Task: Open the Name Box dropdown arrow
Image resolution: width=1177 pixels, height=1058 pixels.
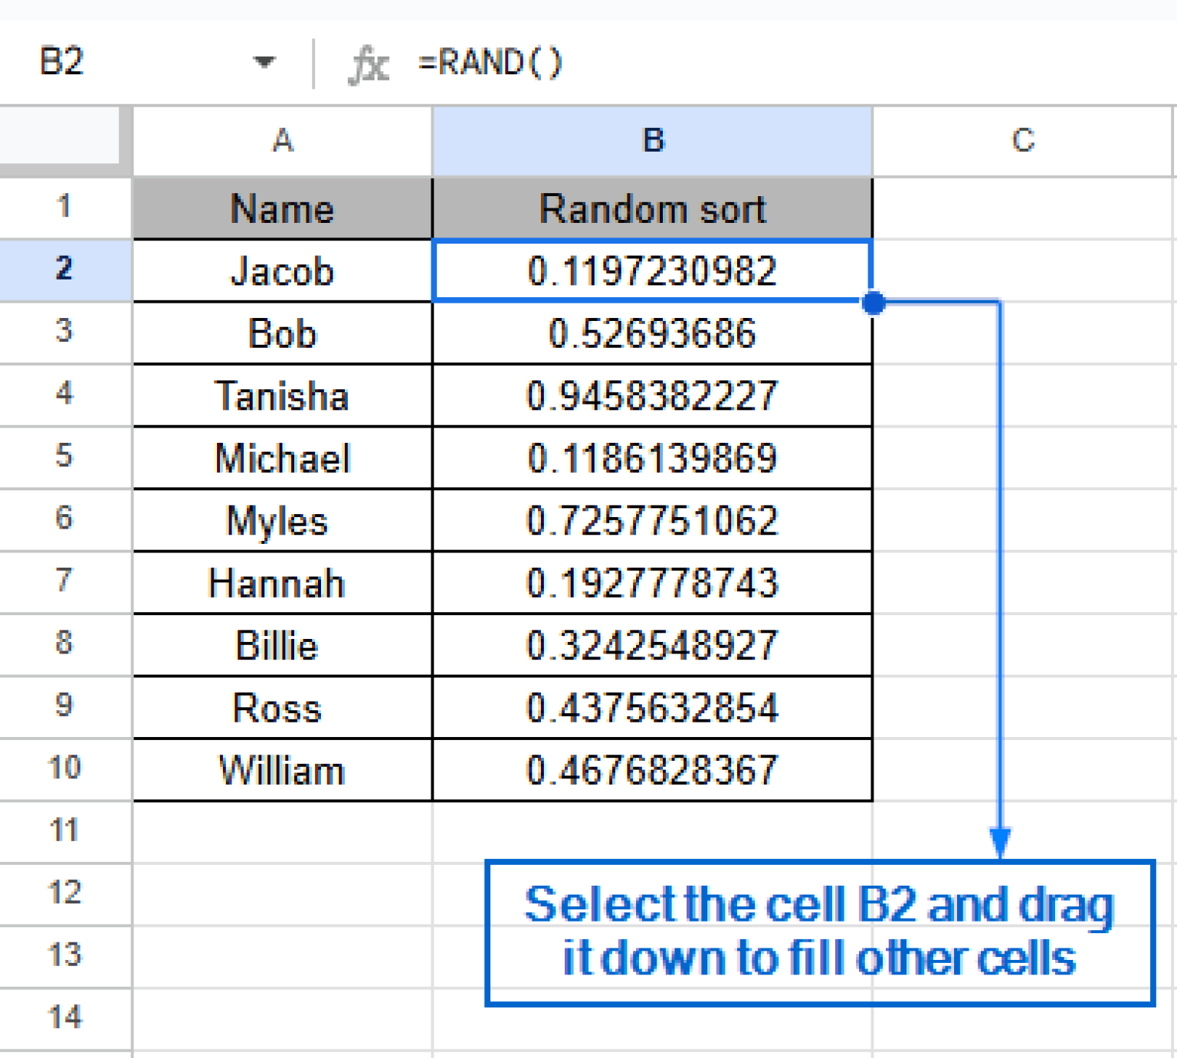Action: pyautogui.click(x=264, y=63)
